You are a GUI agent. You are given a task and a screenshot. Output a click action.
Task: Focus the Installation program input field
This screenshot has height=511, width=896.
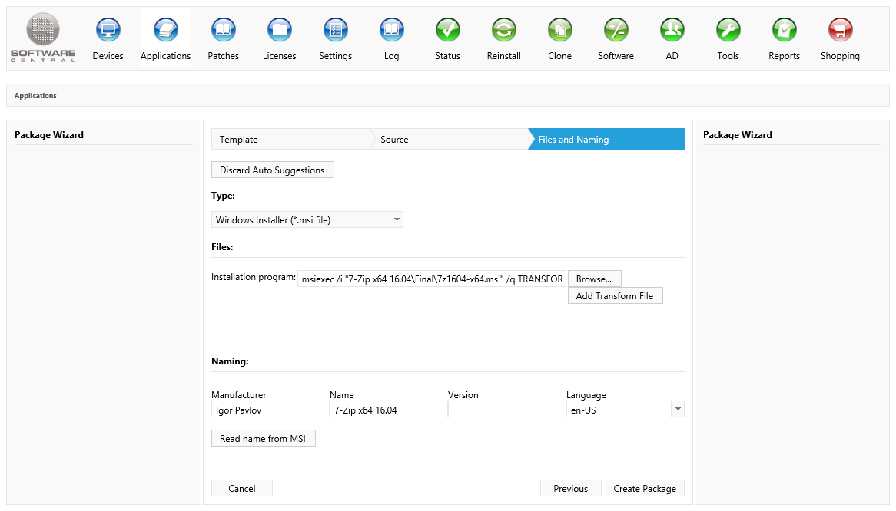(432, 279)
